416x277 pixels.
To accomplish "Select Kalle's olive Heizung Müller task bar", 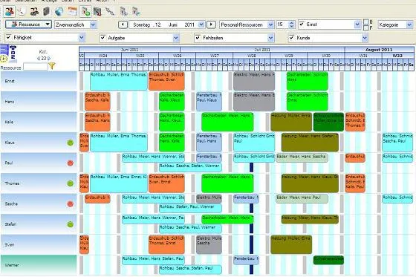I will [x=291, y=122].
